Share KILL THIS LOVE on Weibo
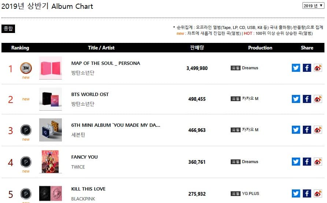The image size is (327, 203). 318,193
